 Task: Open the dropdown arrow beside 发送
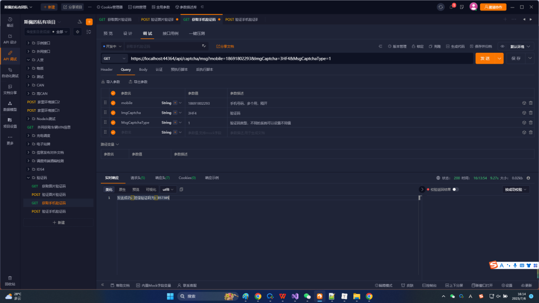(500, 59)
